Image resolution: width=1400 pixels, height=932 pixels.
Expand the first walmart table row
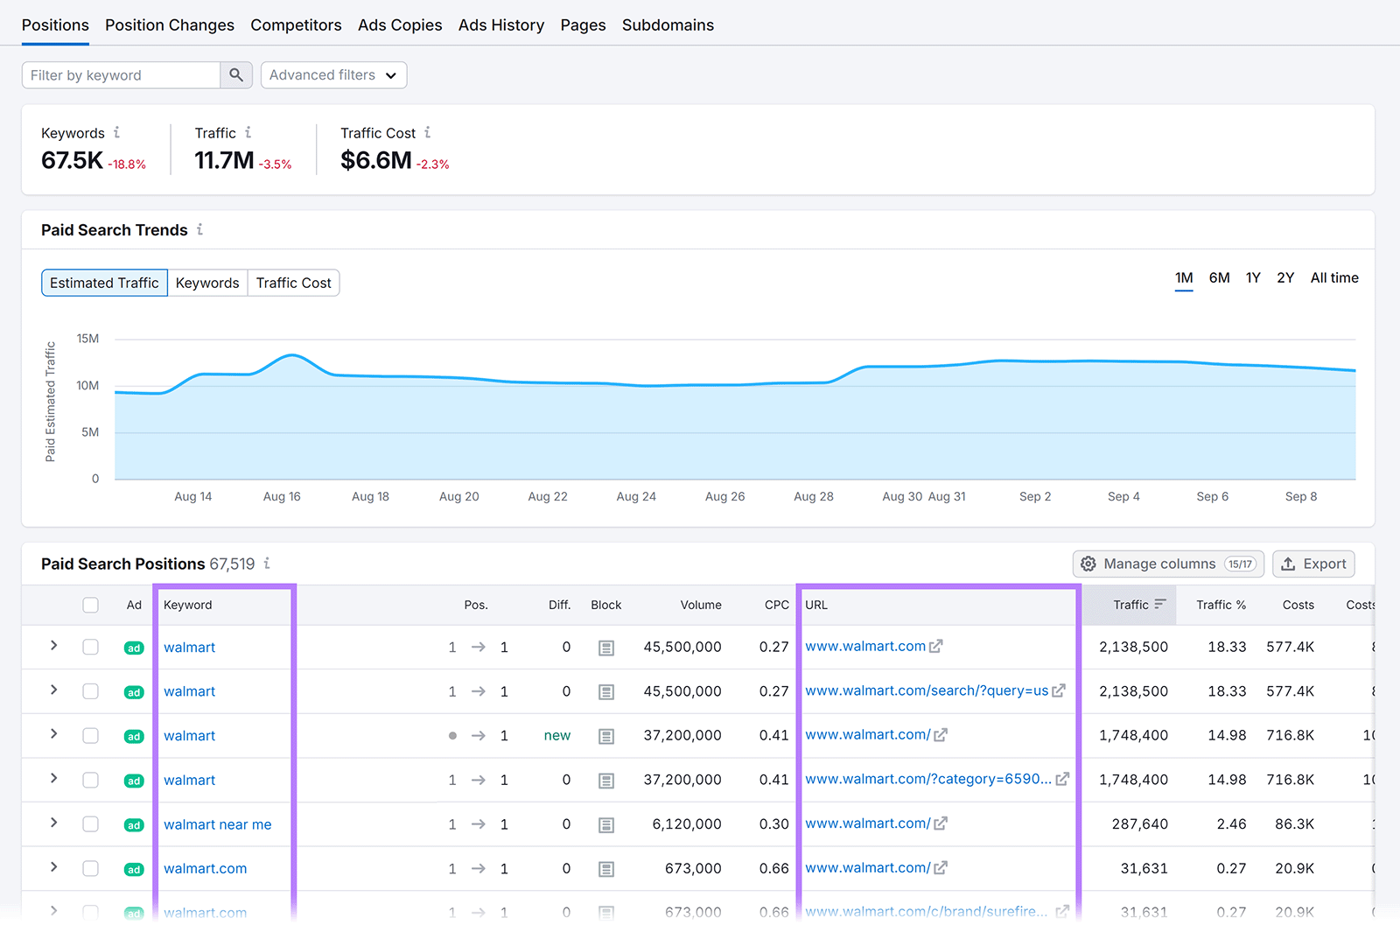(x=53, y=647)
